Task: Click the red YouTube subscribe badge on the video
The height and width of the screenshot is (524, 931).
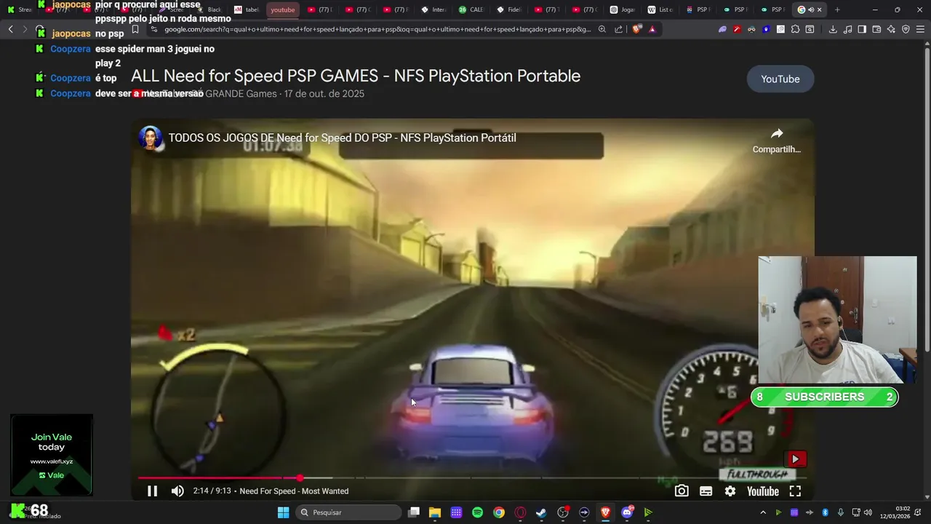Action: click(795, 459)
